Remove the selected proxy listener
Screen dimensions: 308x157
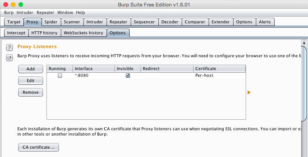click(x=31, y=92)
